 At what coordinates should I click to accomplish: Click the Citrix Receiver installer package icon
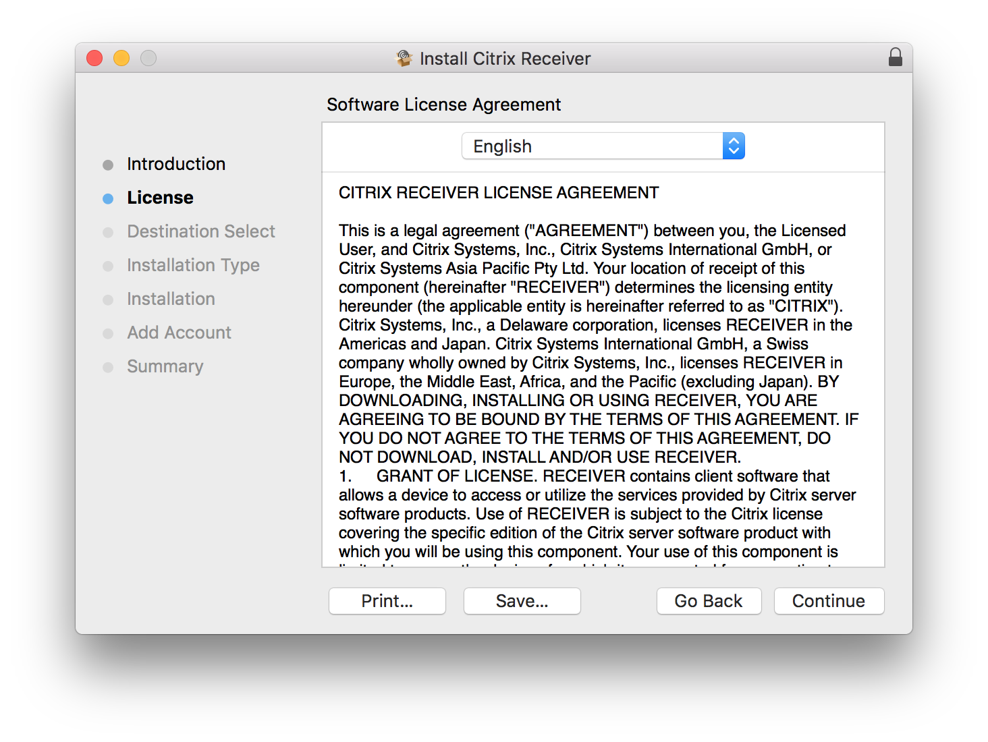coord(404,58)
